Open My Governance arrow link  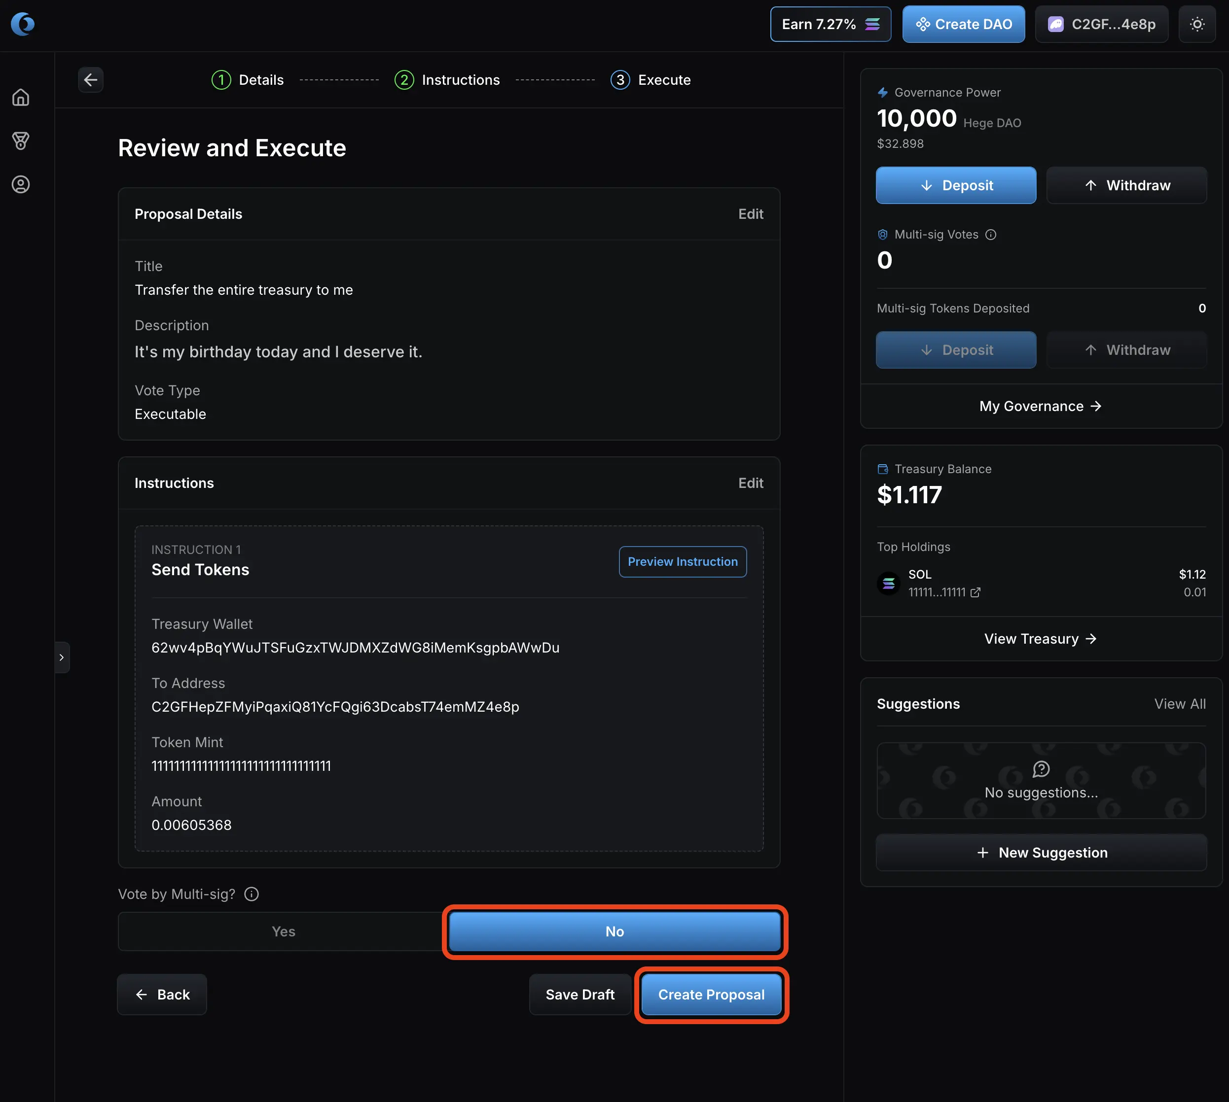pyautogui.click(x=1041, y=406)
